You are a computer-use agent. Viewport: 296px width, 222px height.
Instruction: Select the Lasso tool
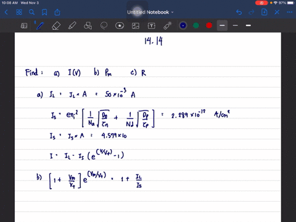coord(104,26)
